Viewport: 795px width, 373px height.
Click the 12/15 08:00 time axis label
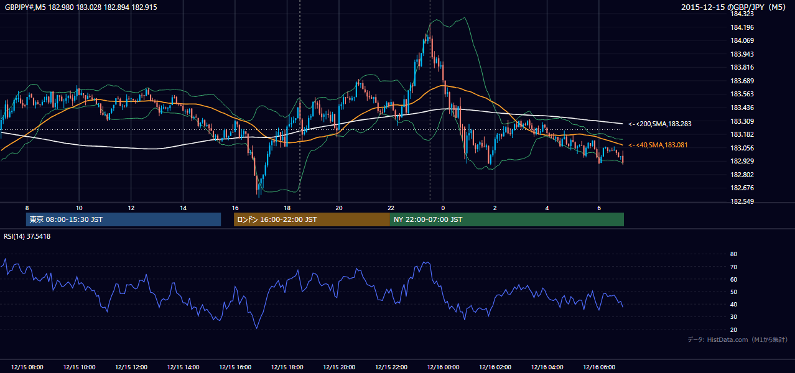point(27,367)
